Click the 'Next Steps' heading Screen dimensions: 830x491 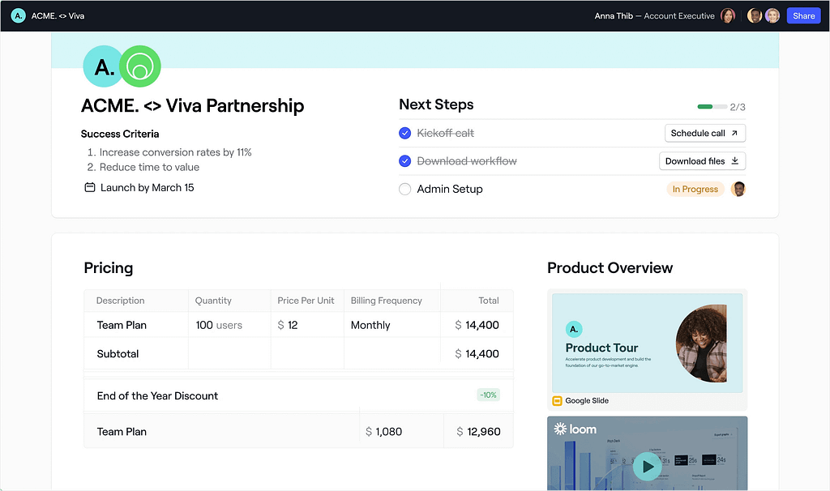tap(436, 105)
